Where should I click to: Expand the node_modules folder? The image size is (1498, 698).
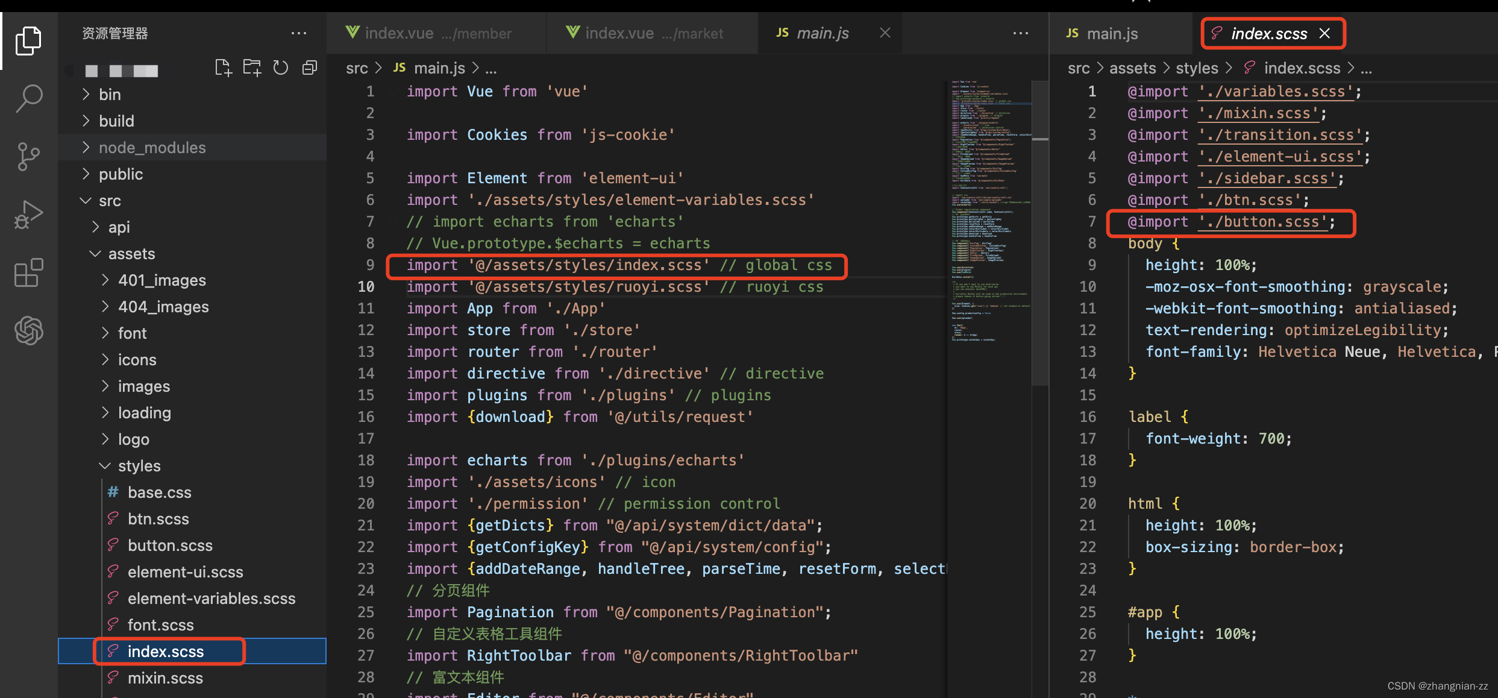(x=152, y=148)
